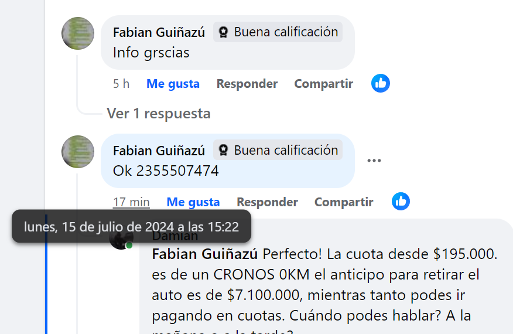513x334 pixels.
Task: Click badge icon in first Buena calificación label
Action: pos(224,32)
